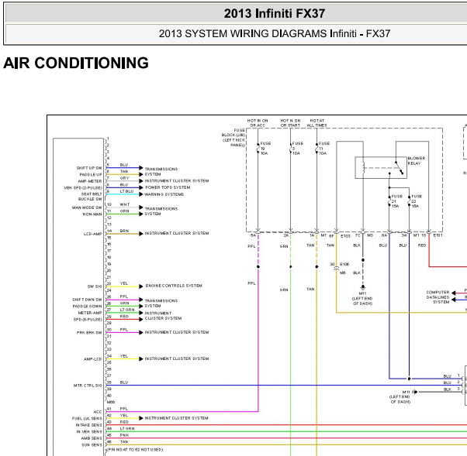This screenshot has height=456, width=467.
Task: Select the "E106" connector label
Action: click(x=344, y=264)
